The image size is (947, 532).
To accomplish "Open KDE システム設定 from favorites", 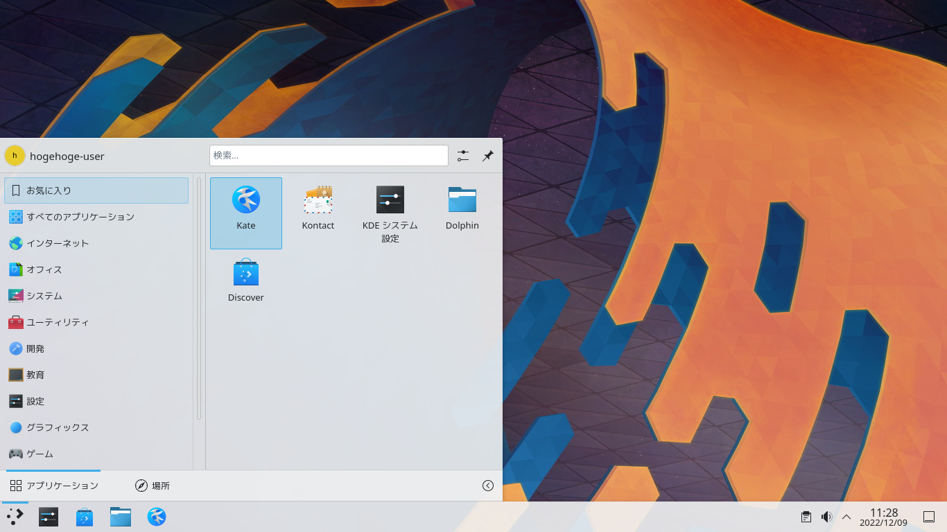I will pos(390,213).
